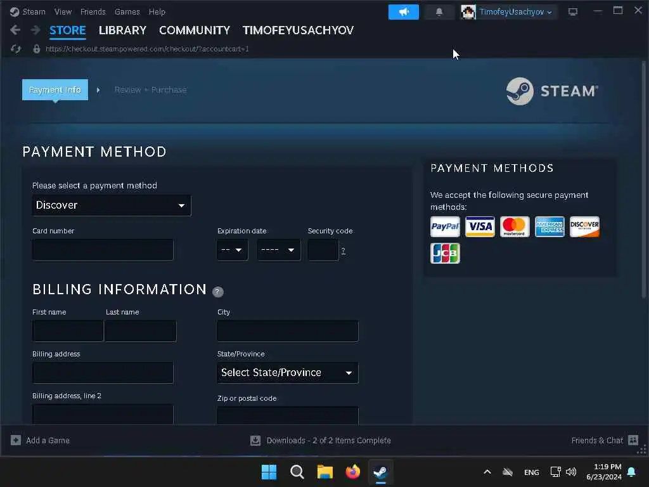Click the JCB card logo
Image resolution: width=649 pixels, height=487 pixels.
click(x=445, y=253)
